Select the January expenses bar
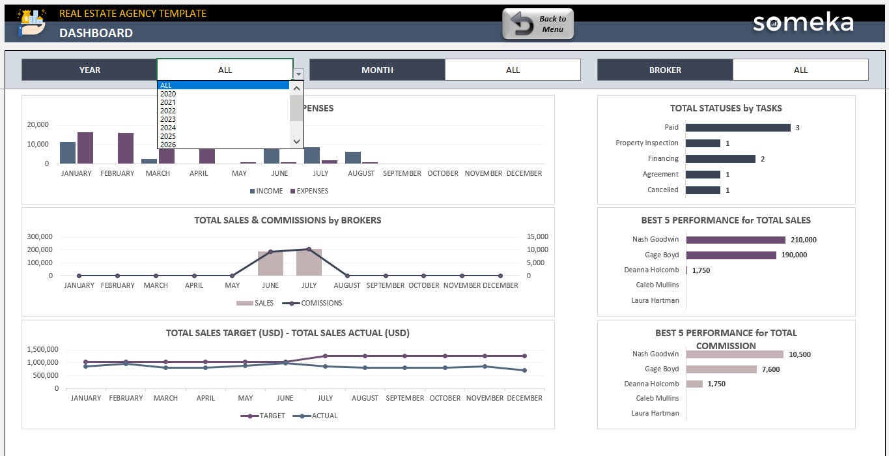The image size is (889, 456). pos(85,148)
